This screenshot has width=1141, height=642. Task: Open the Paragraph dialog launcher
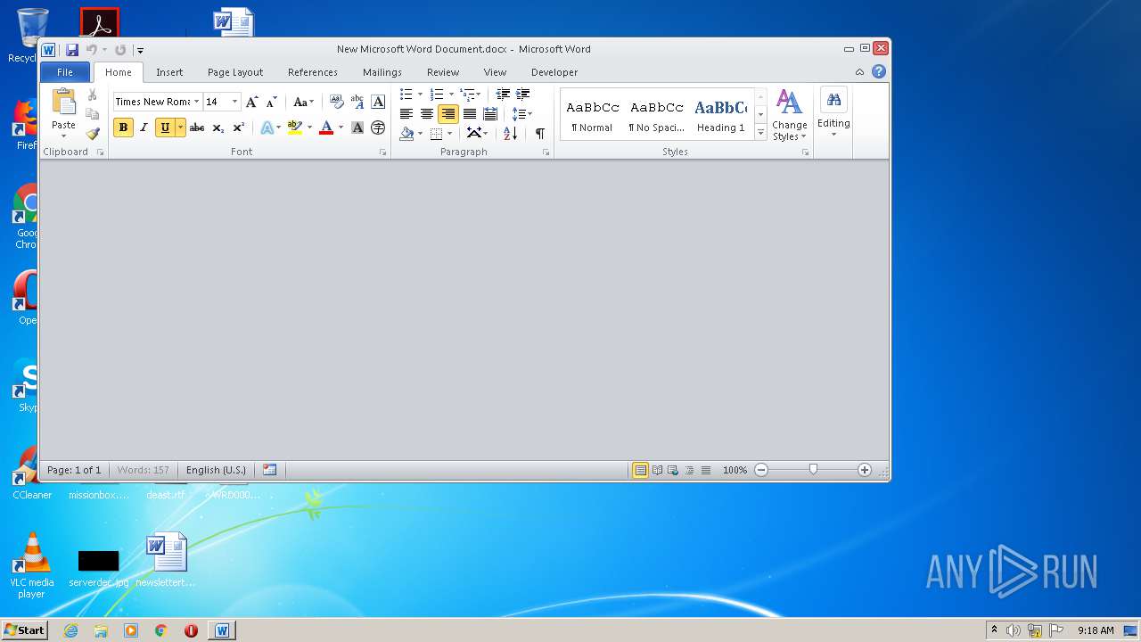[x=546, y=152]
